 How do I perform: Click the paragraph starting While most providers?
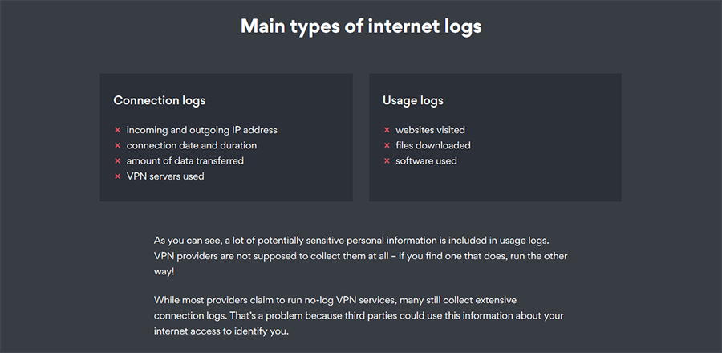click(359, 316)
